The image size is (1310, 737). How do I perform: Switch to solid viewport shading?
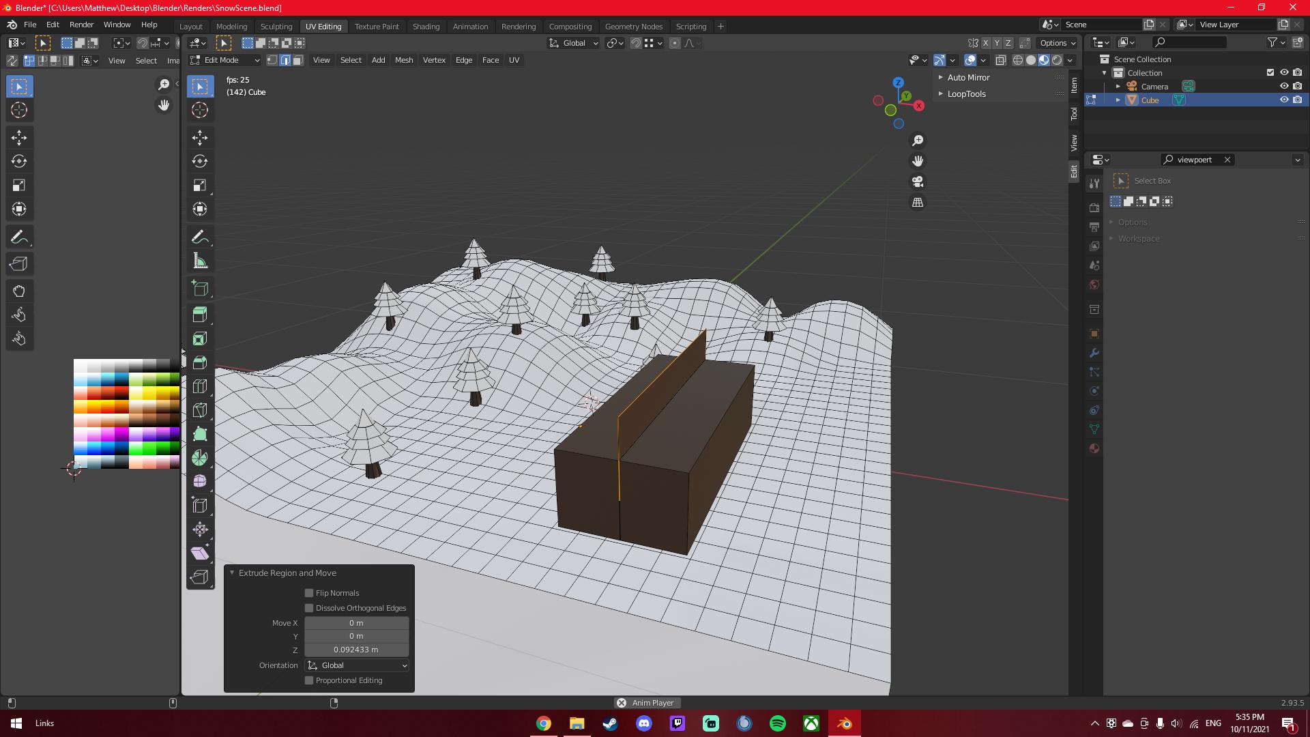click(1031, 60)
